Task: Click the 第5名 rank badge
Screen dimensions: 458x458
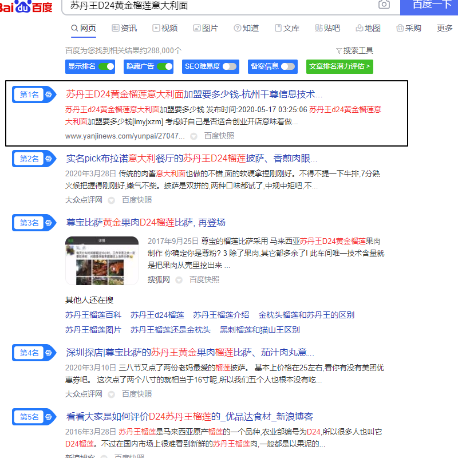Action: tap(29, 417)
